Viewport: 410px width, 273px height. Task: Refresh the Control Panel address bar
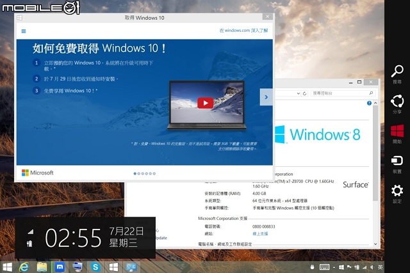[305, 93]
